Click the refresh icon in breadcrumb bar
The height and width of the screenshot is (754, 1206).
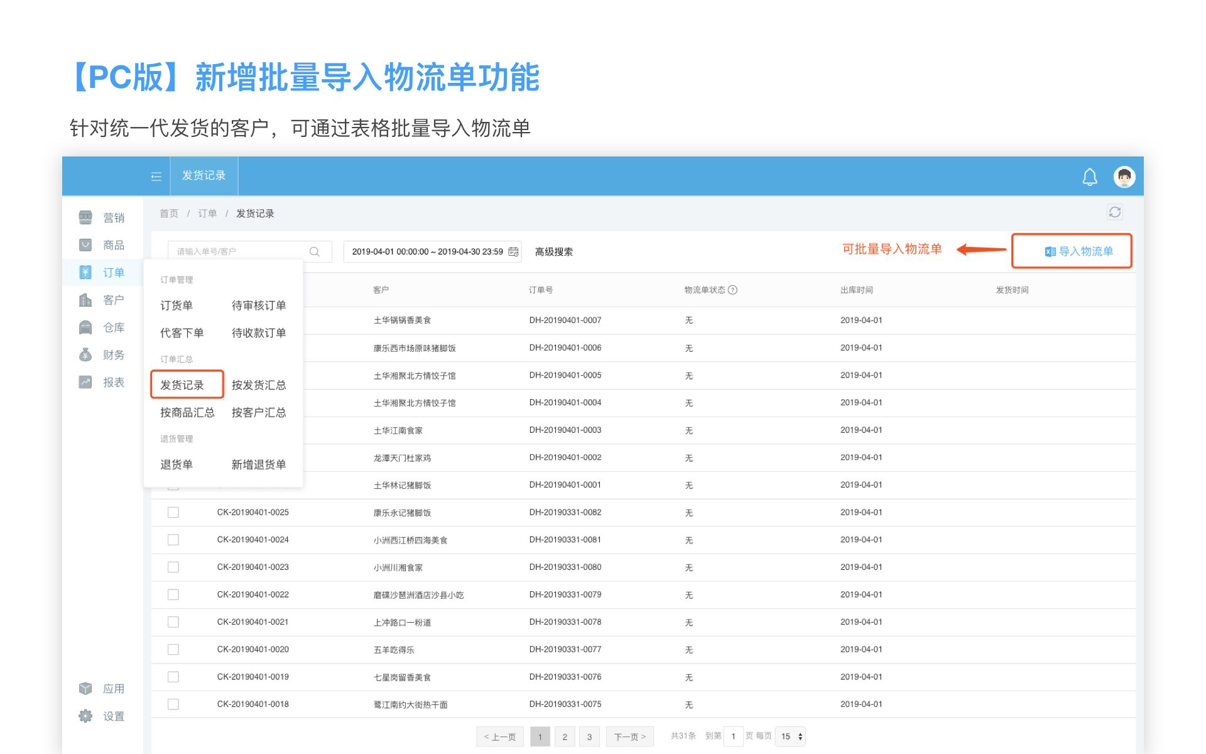click(1114, 212)
